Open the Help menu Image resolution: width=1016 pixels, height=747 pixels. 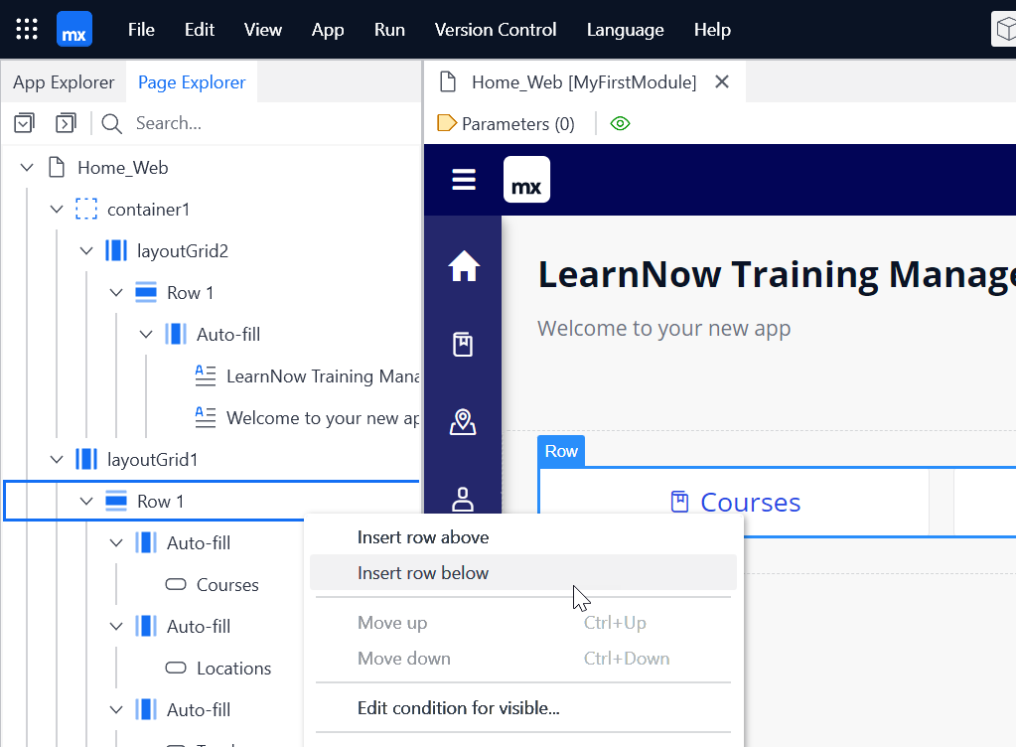point(712,30)
